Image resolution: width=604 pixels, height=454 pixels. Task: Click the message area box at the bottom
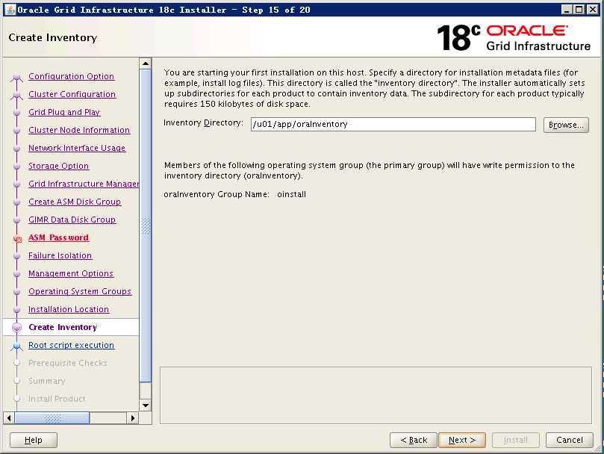click(x=376, y=396)
